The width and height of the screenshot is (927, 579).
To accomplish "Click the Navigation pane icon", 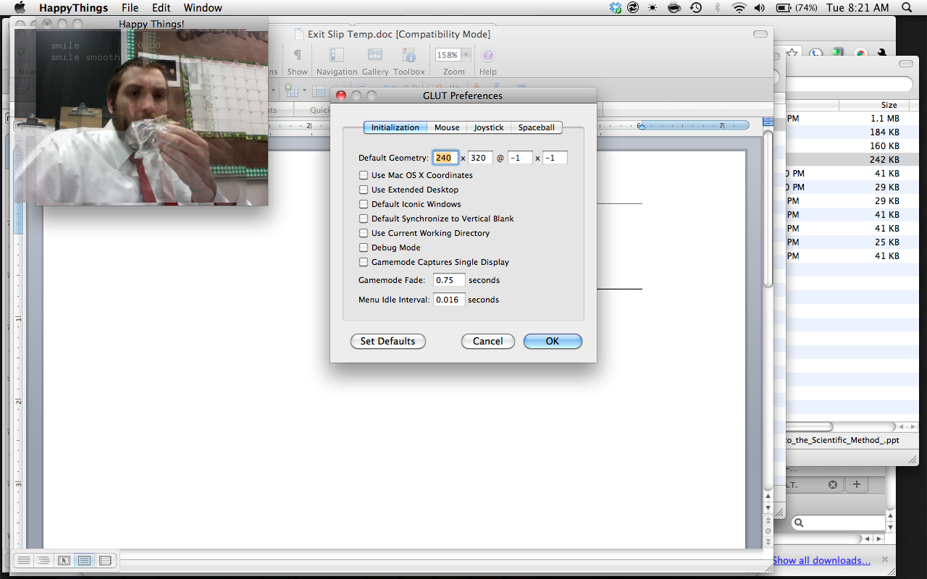I will pos(337,56).
